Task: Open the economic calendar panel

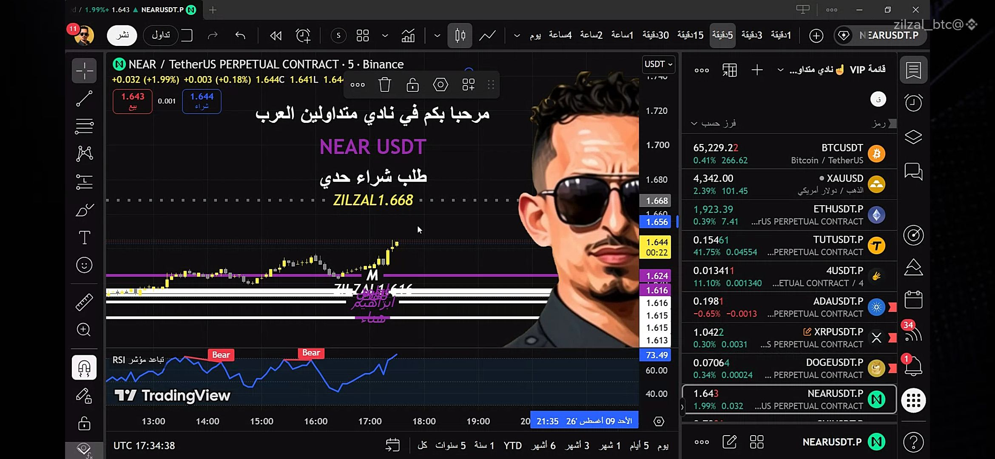Action: [x=913, y=300]
